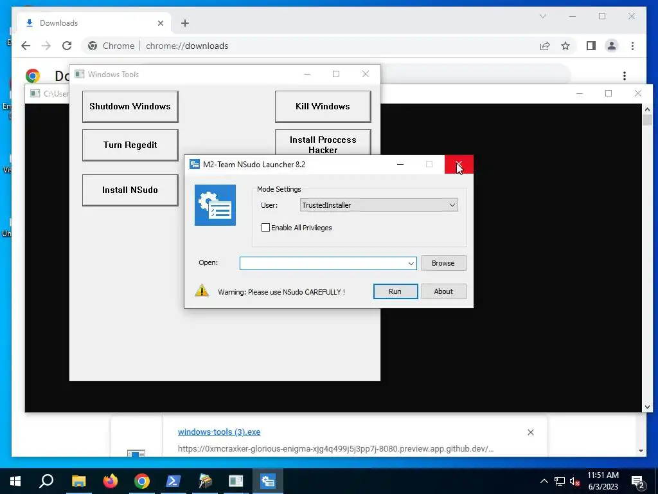Expand the Open combo box arrow
Image resolution: width=658 pixels, height=494 pixels.
click(411, 263)
